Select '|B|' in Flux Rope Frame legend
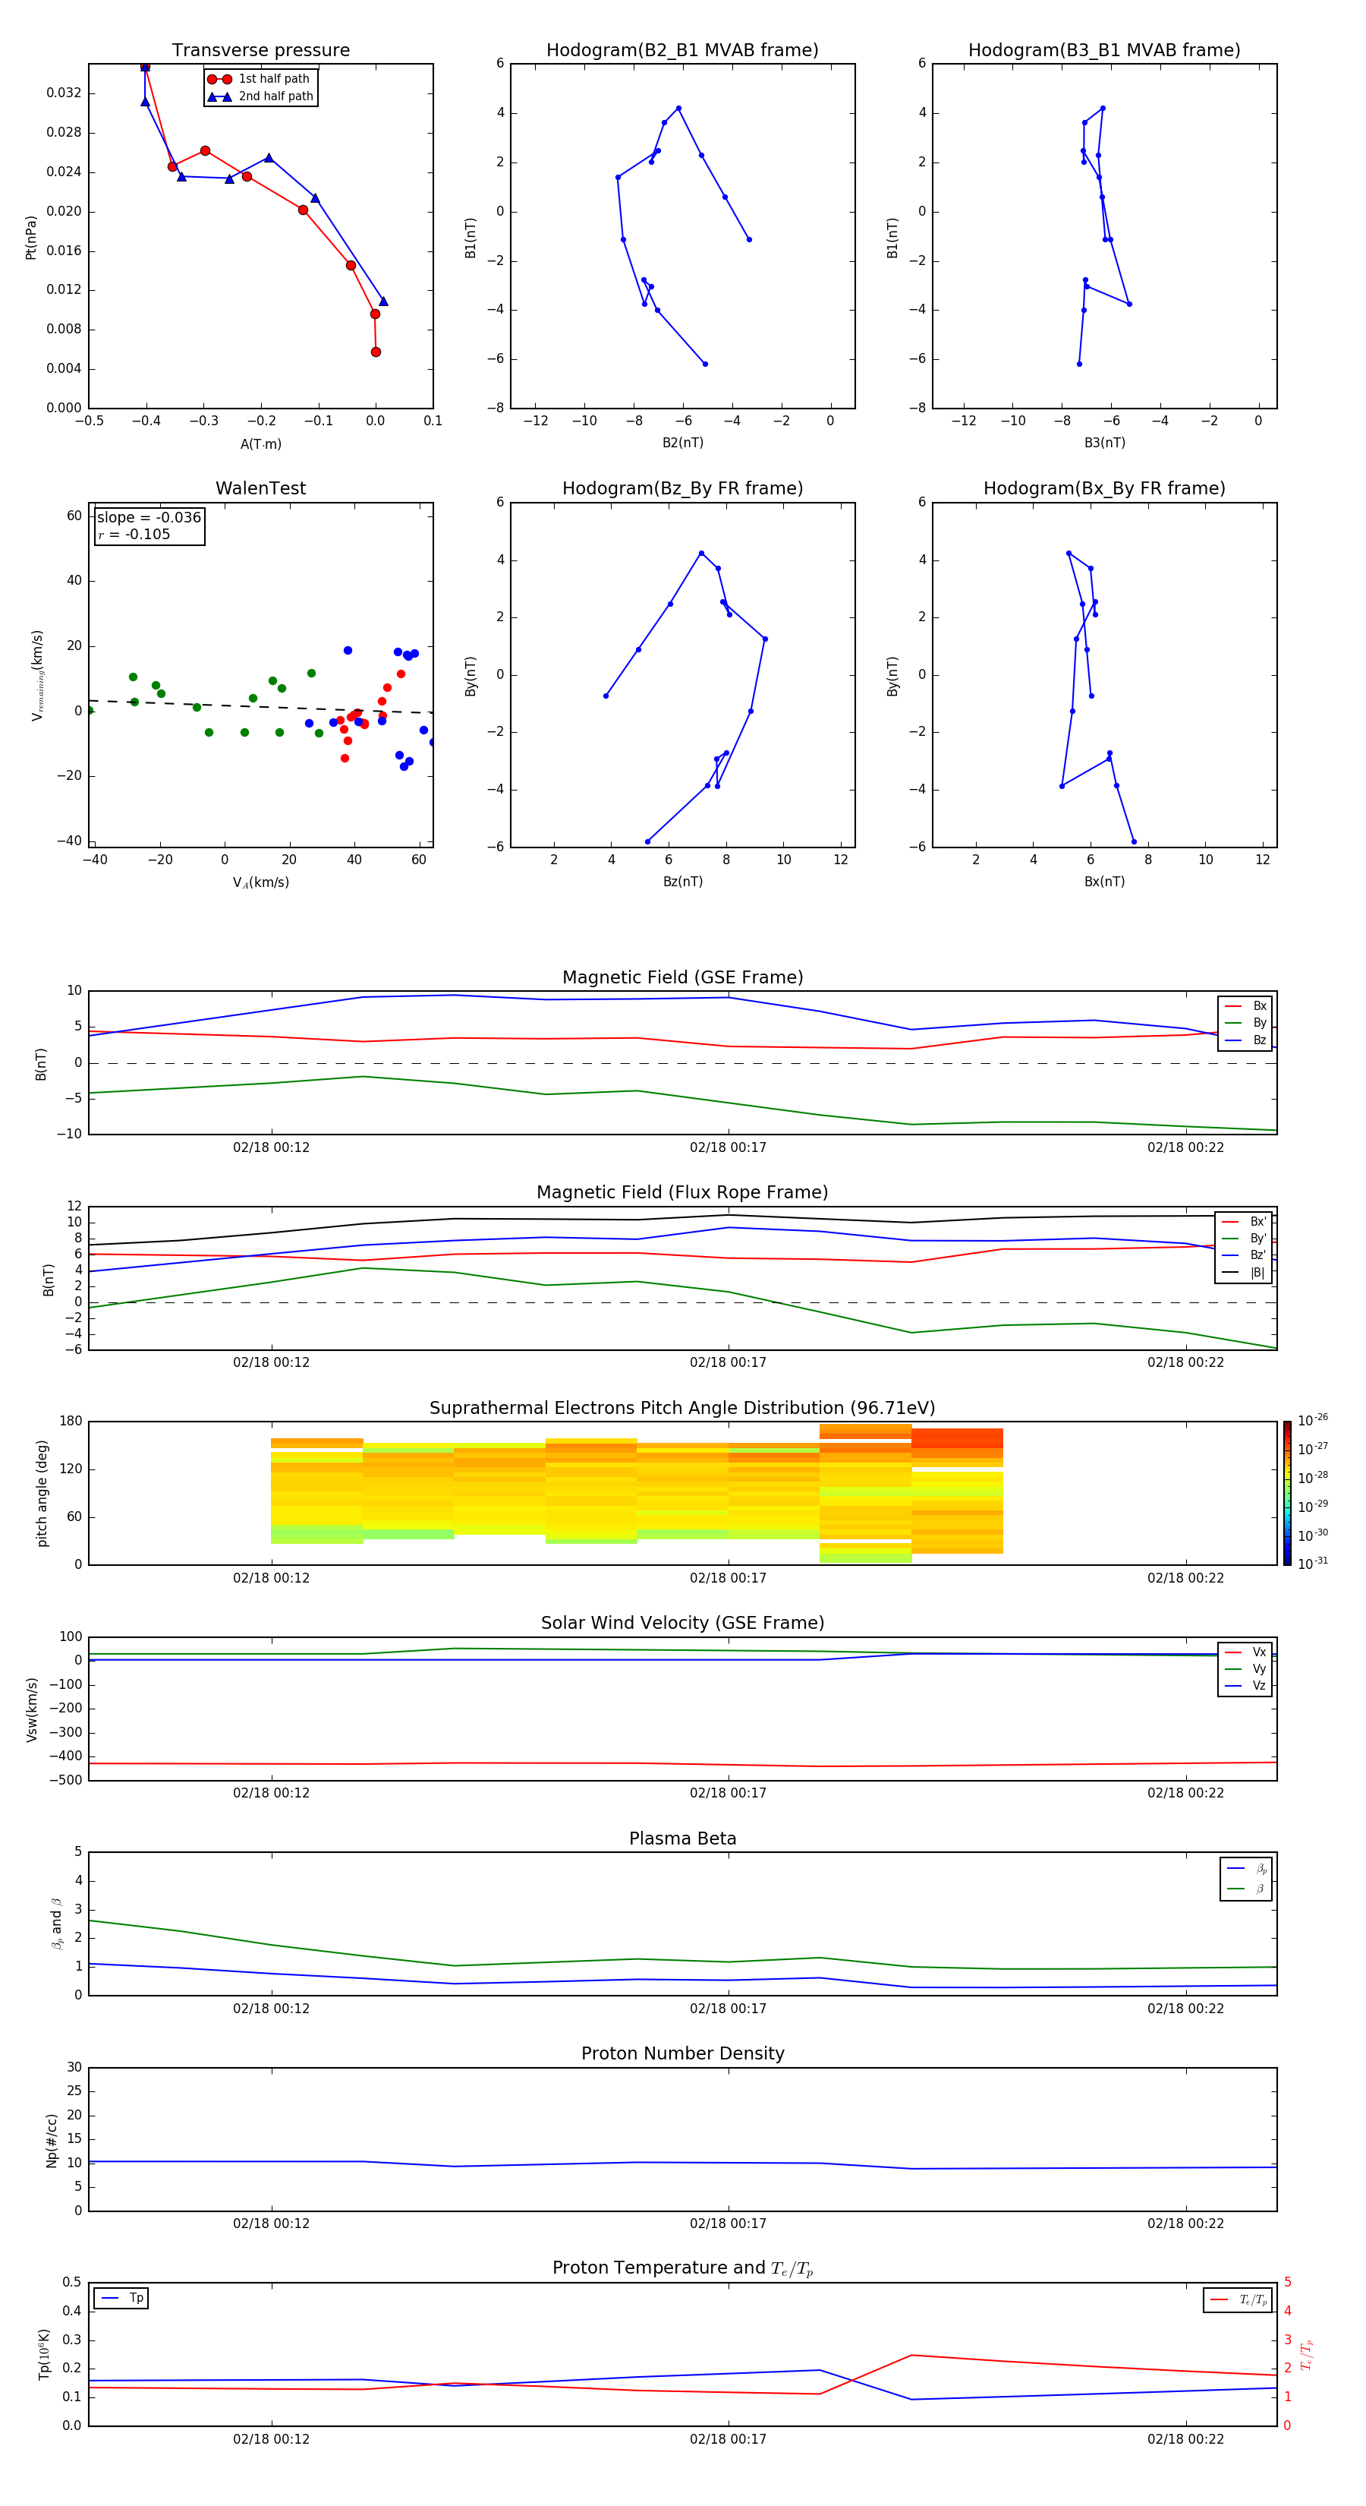The height and width of the screenshot is (2506, 1366). click(1244, 1273)
